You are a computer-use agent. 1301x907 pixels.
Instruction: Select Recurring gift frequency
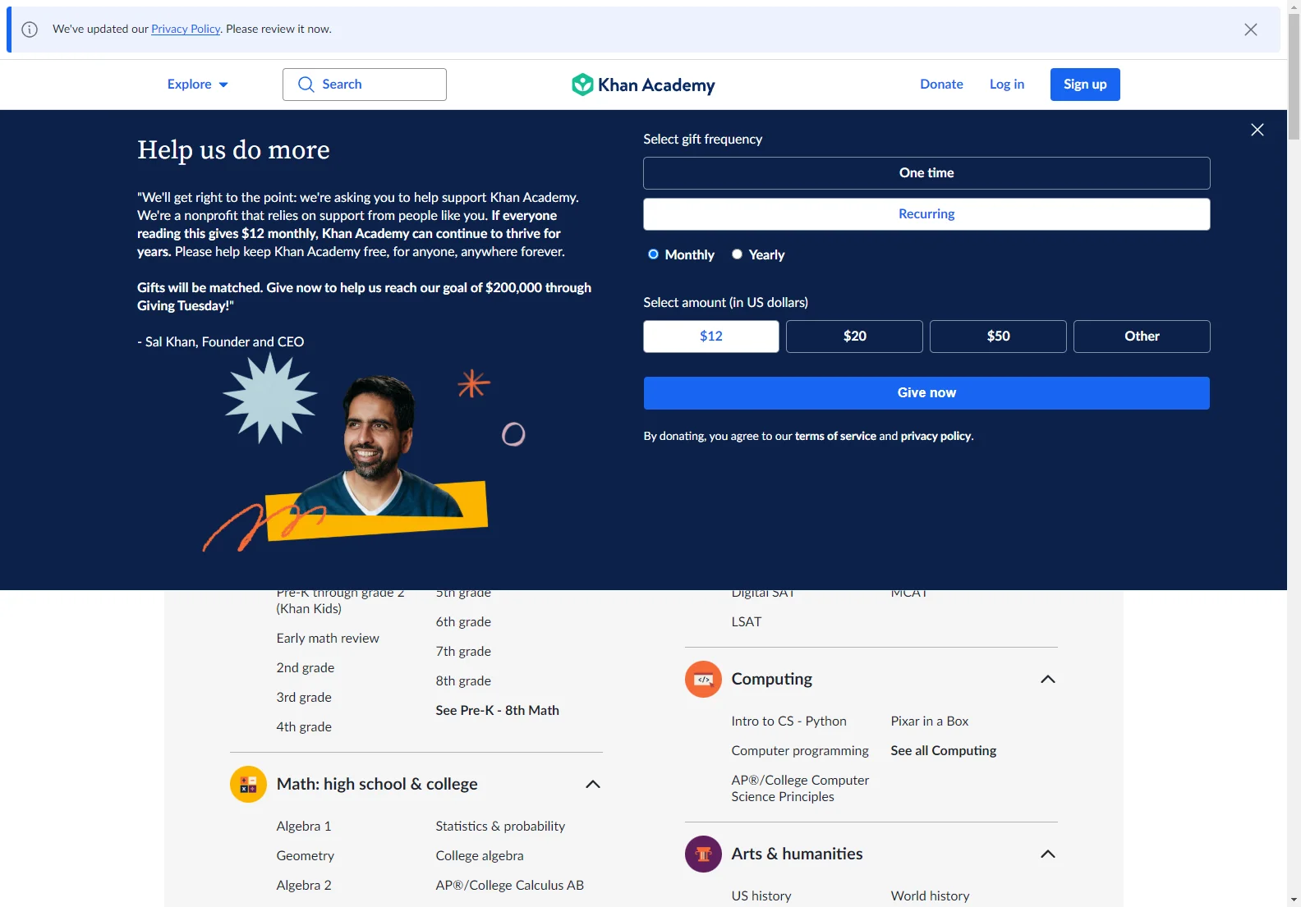[x=926, y=214]
